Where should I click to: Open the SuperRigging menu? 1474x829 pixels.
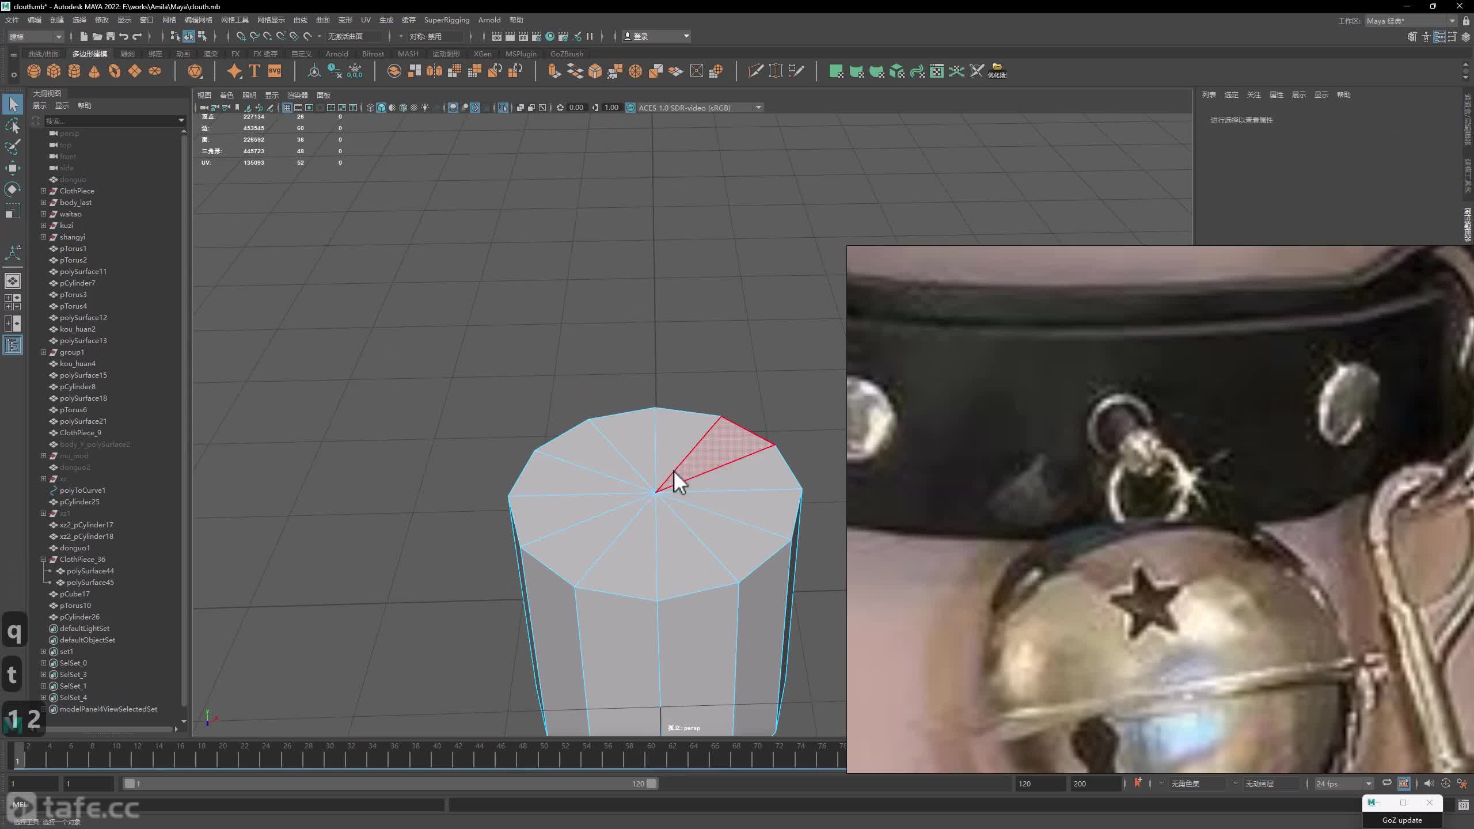[446, 20]
